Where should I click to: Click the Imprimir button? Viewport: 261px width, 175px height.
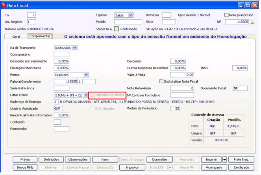pyautogui.click(x=211, y=160)
